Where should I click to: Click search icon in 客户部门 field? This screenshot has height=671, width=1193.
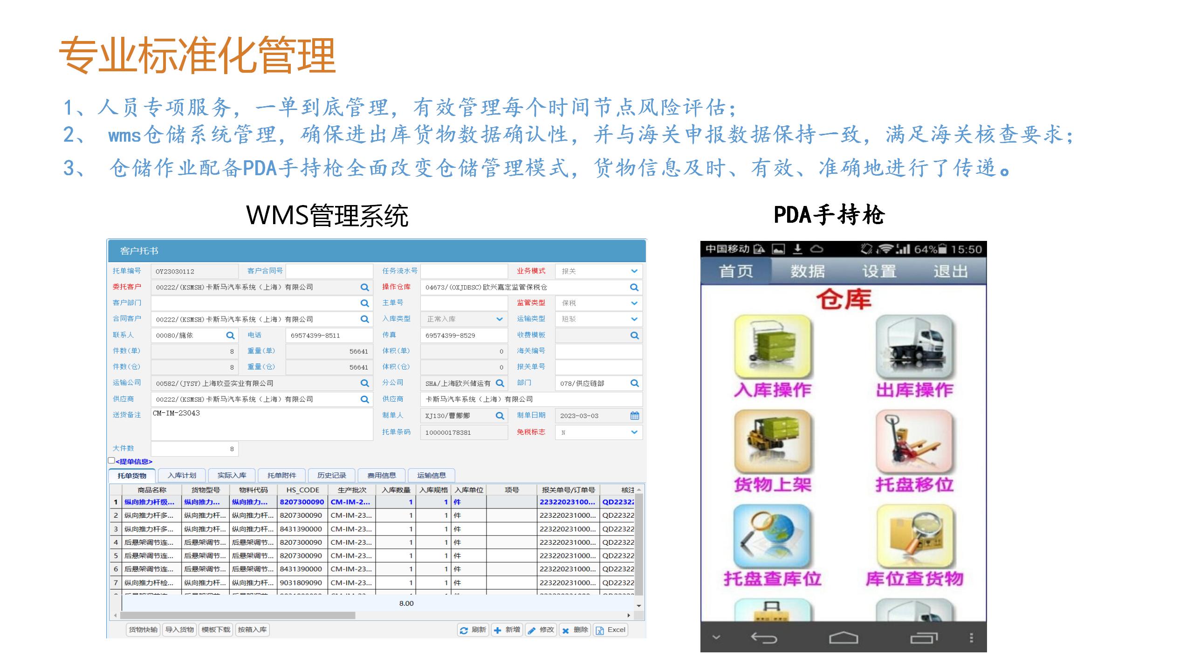tap(365, 303)
